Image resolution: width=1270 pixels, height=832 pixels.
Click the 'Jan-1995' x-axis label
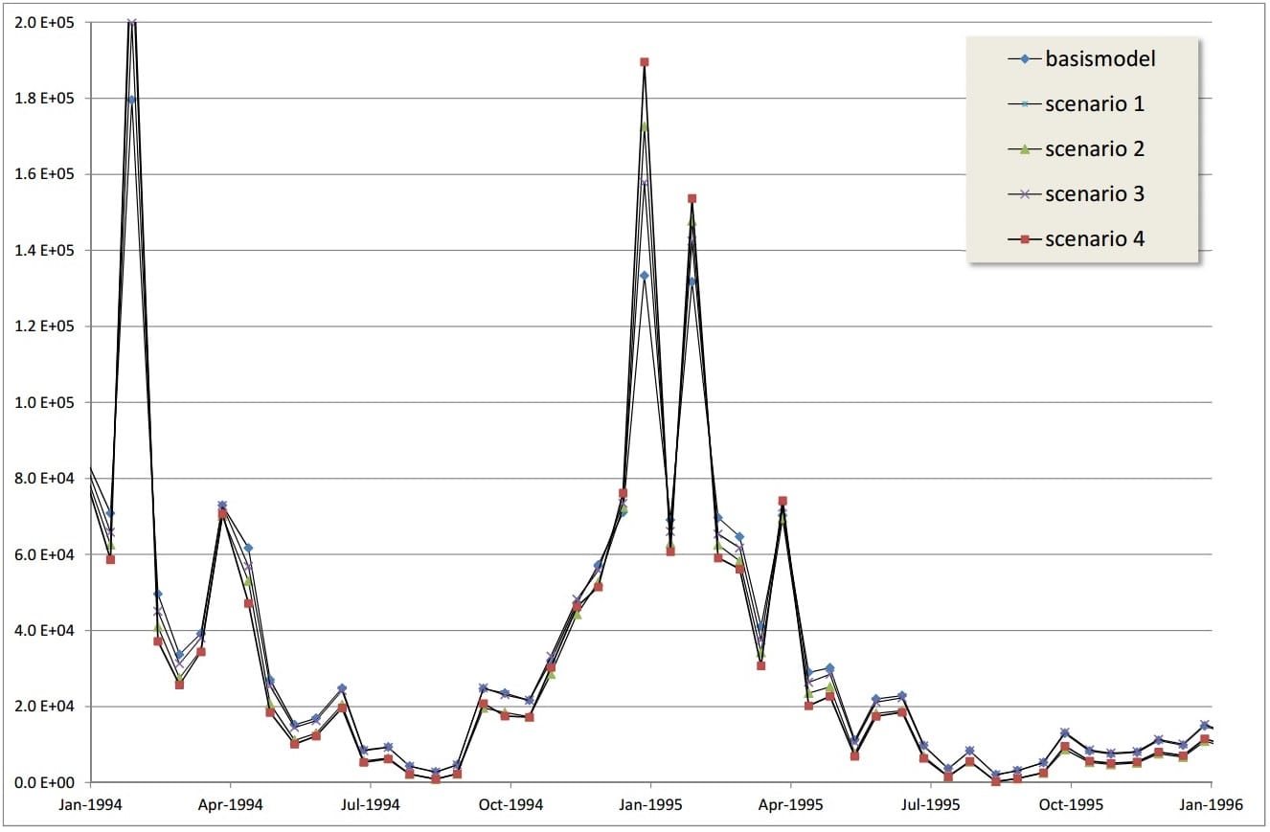point(651,805)
